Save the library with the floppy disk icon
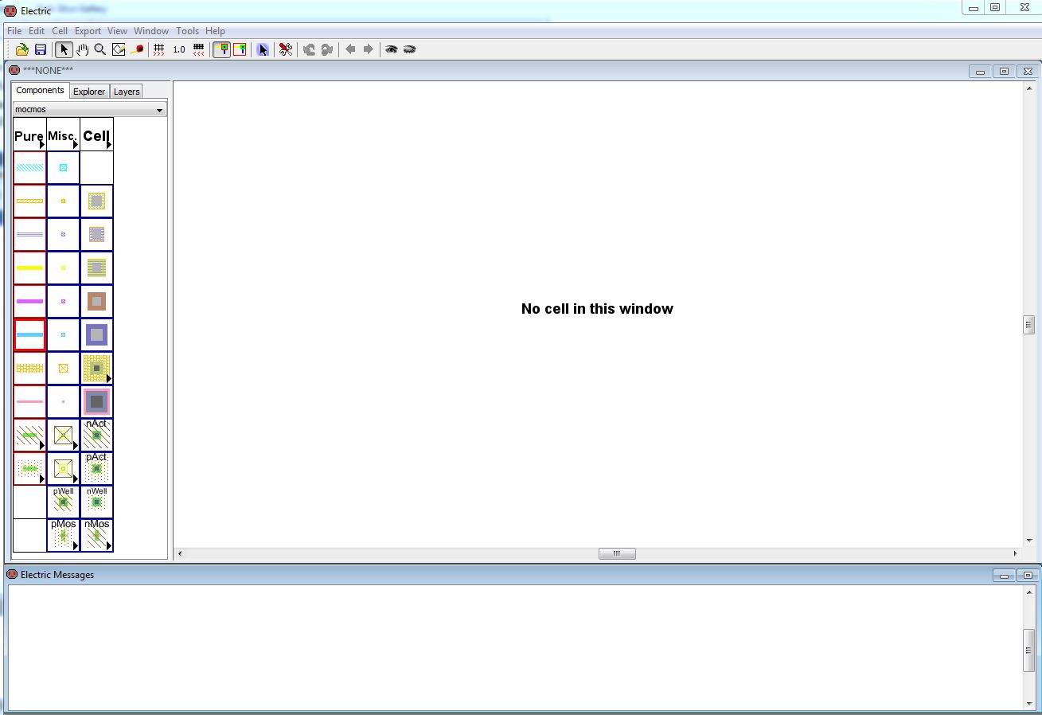Viewport: 1042px width, 715px height. coord(41,49)
